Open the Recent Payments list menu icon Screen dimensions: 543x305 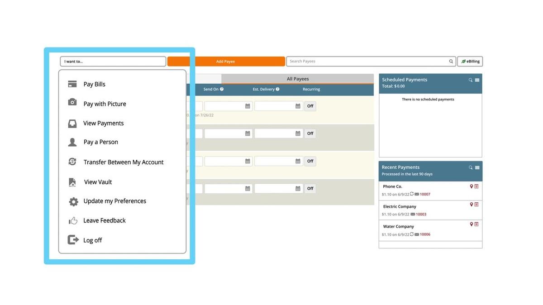coord(477,167)
